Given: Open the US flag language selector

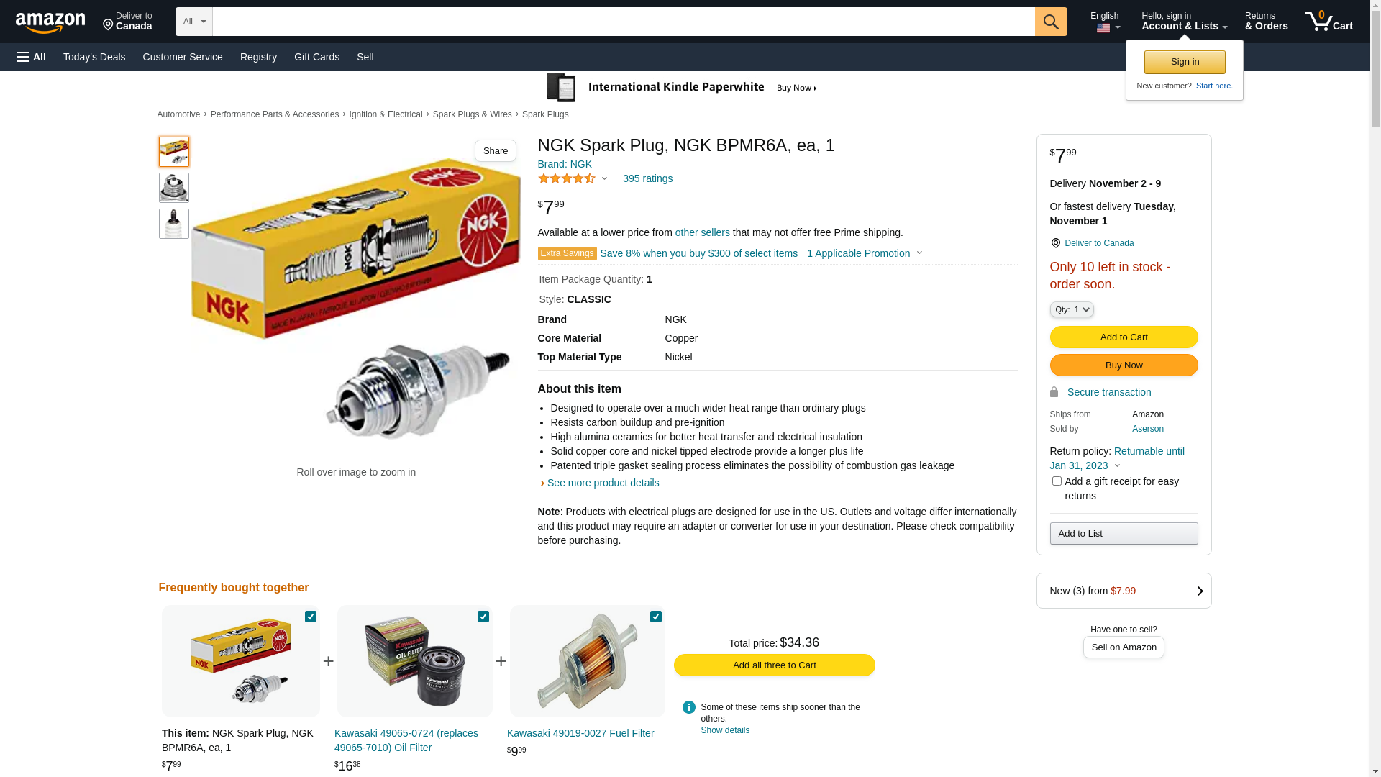Looking at the screenshot, I should [x=1108, y=28].
